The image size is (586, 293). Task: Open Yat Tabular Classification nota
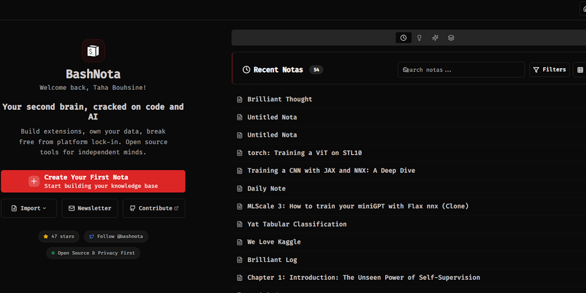(x=297, y=224)
